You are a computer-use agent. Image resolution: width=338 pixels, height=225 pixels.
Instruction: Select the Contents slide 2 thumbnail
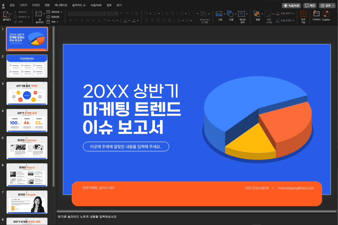point(27,66)
